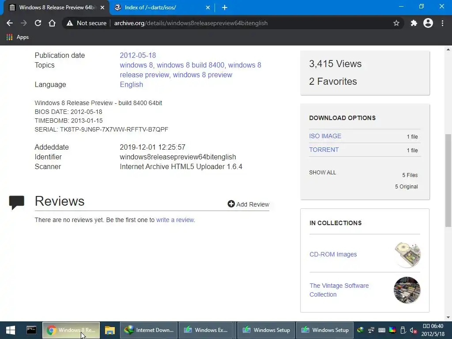Open Apps shortcut in bookmarks bar
Image resolution: width=452 pixels, height=339 pixels.
coord(18,37)
